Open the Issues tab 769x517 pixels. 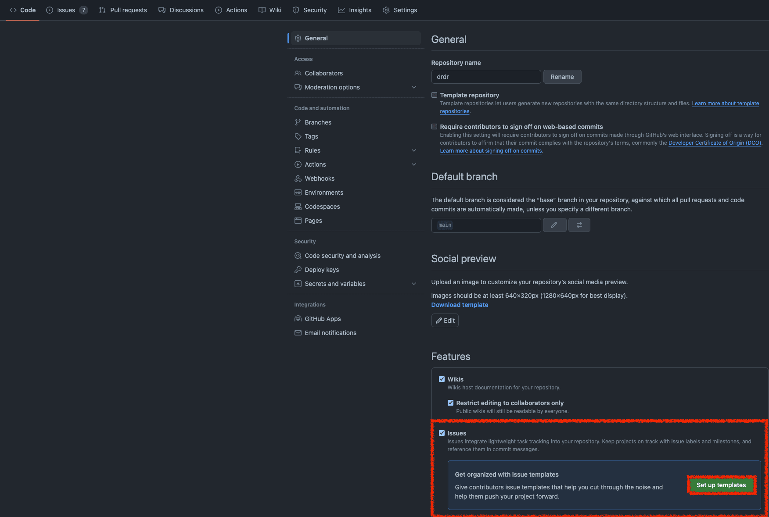67,10
